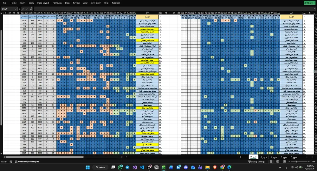Open WhatsApp from the taskbar
The width and height of the screenshot is (317, 171).
pos(120,168)
